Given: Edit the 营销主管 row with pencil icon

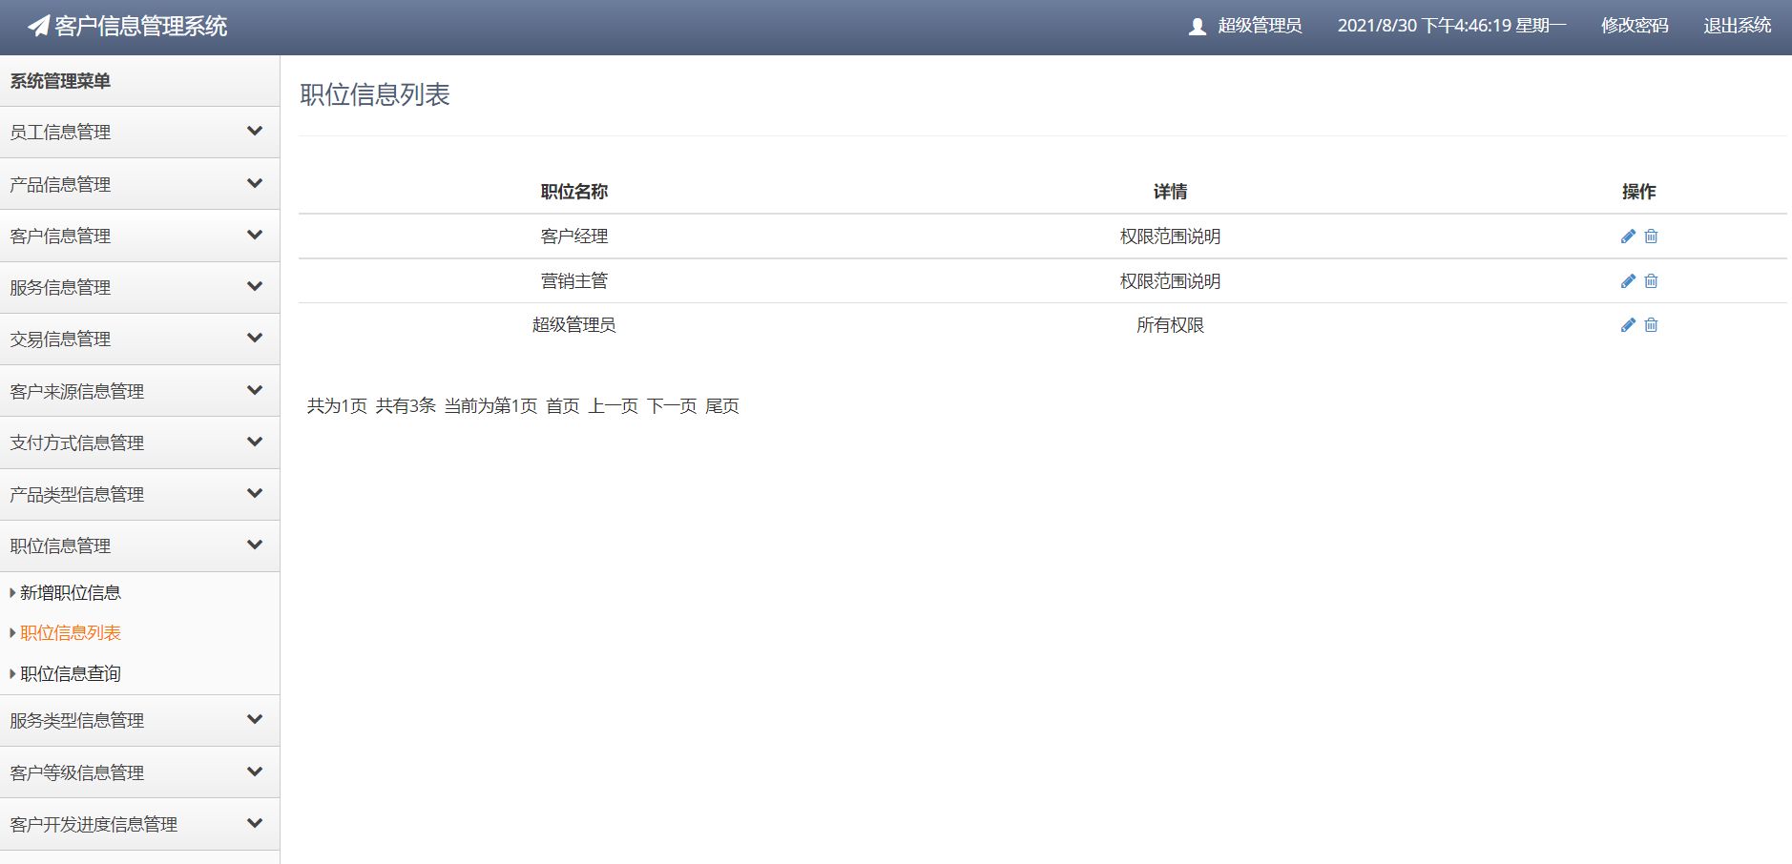Looking at the screenshot, I should (1628, 281).
